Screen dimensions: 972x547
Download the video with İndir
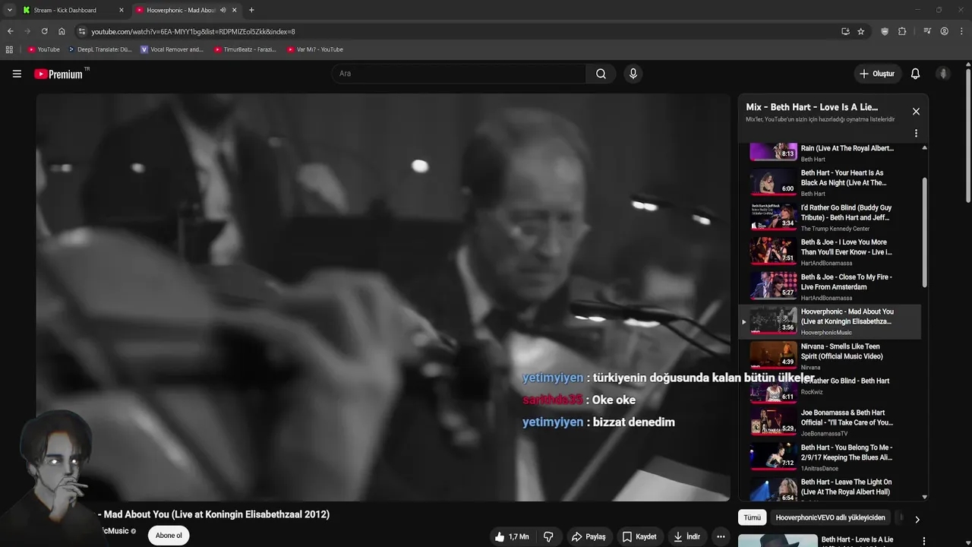686,536
